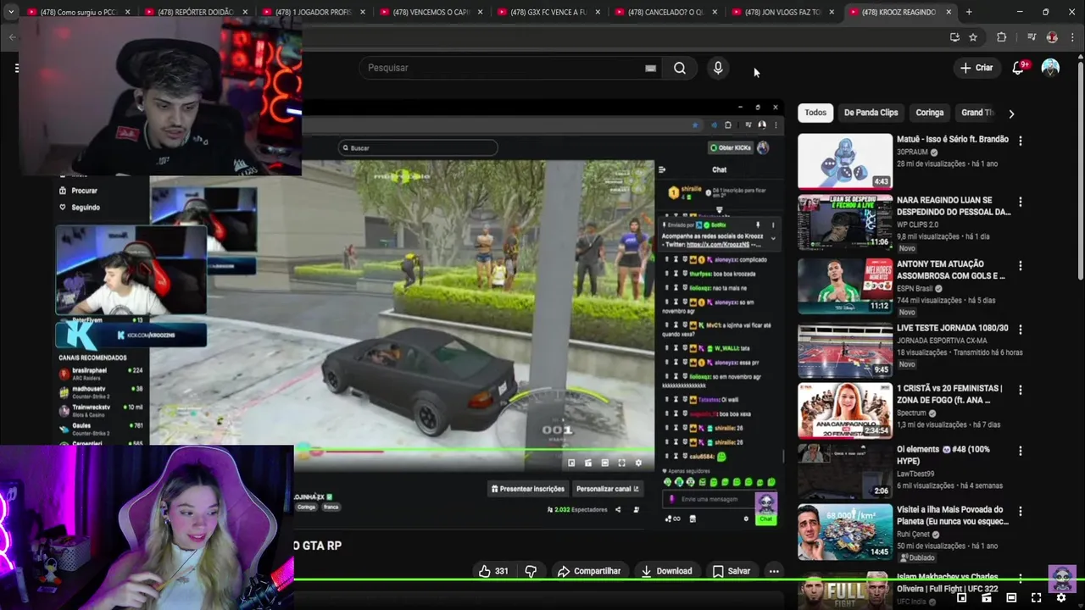
Task: Click the install app icon in address bar
Action: tap(954, 37)
